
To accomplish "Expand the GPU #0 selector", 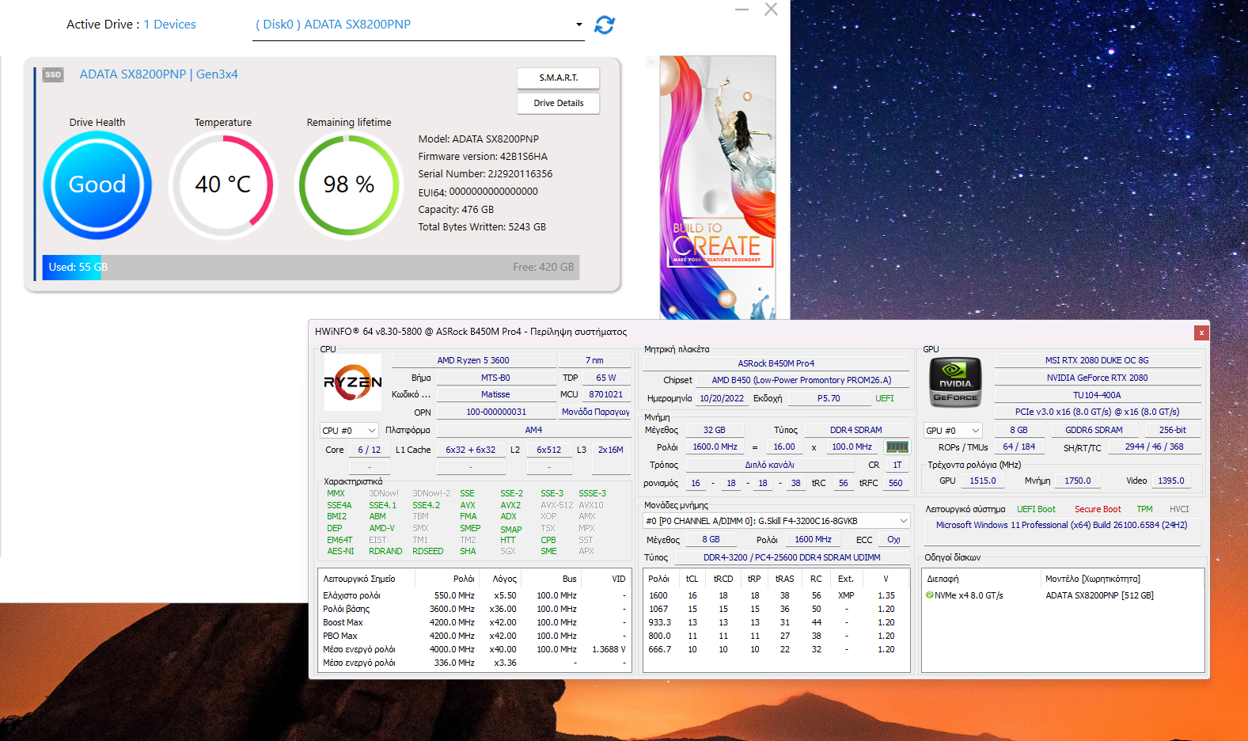I will (953, 431).
